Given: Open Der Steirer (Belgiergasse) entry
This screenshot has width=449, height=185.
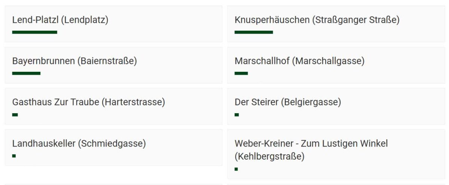Looking at the screenshot, I should (x=288, y=102).
